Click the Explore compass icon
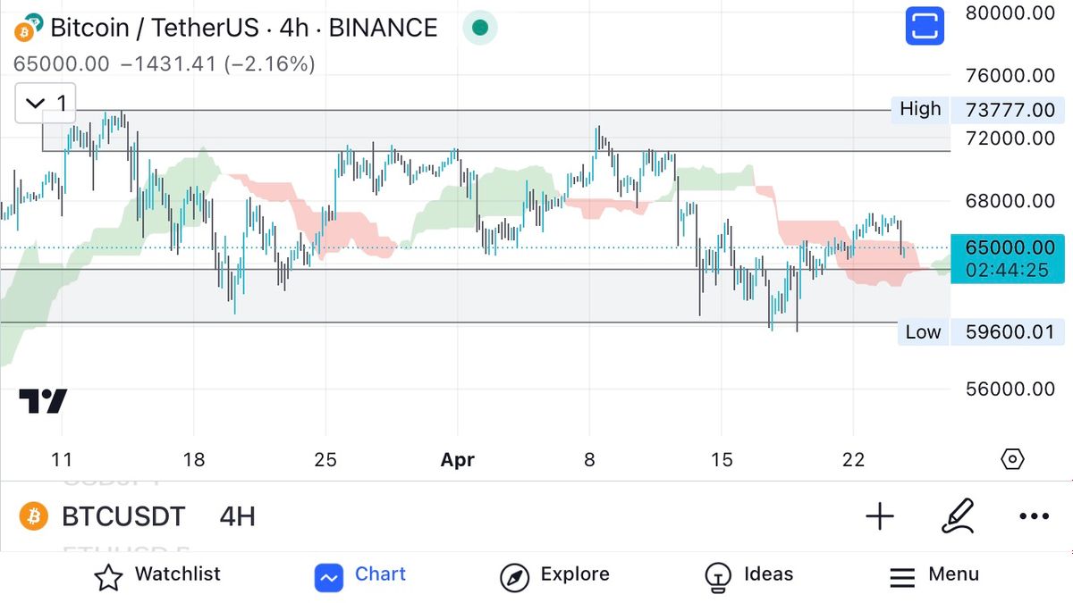Image resolution: width=1073 pixels, height=603 pixels. click(x=514, y=577)
